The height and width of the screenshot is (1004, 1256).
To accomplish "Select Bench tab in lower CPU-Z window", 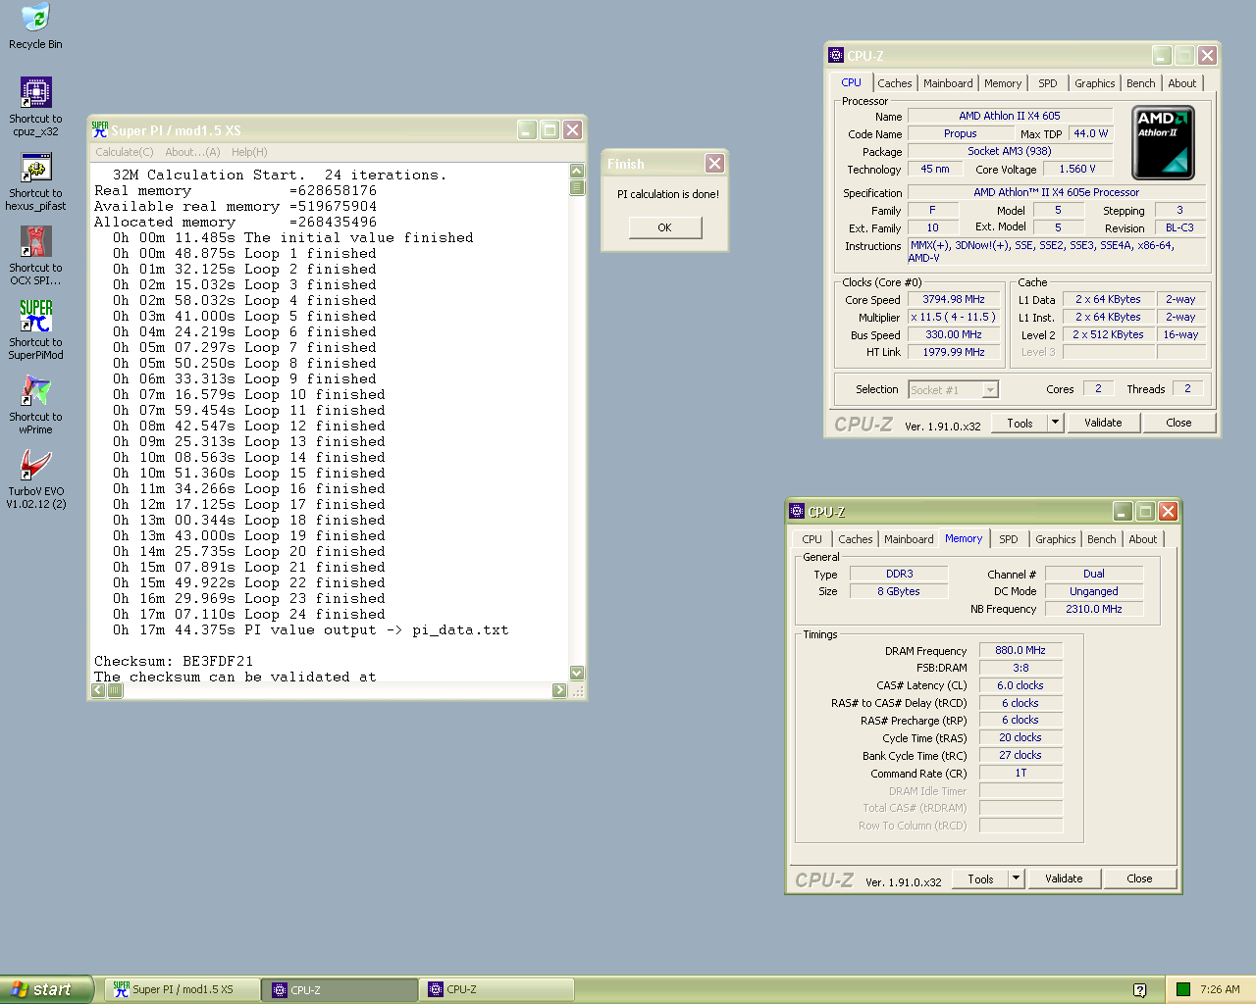I will tap(1101, 539).
